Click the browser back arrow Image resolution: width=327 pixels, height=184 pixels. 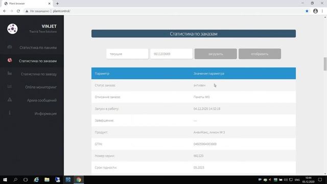5,11
